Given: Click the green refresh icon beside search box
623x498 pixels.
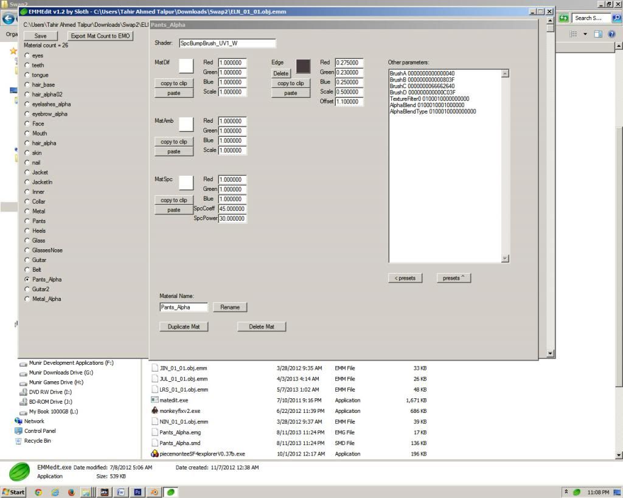Looking at the screenshot, I should tap(563, 18).
